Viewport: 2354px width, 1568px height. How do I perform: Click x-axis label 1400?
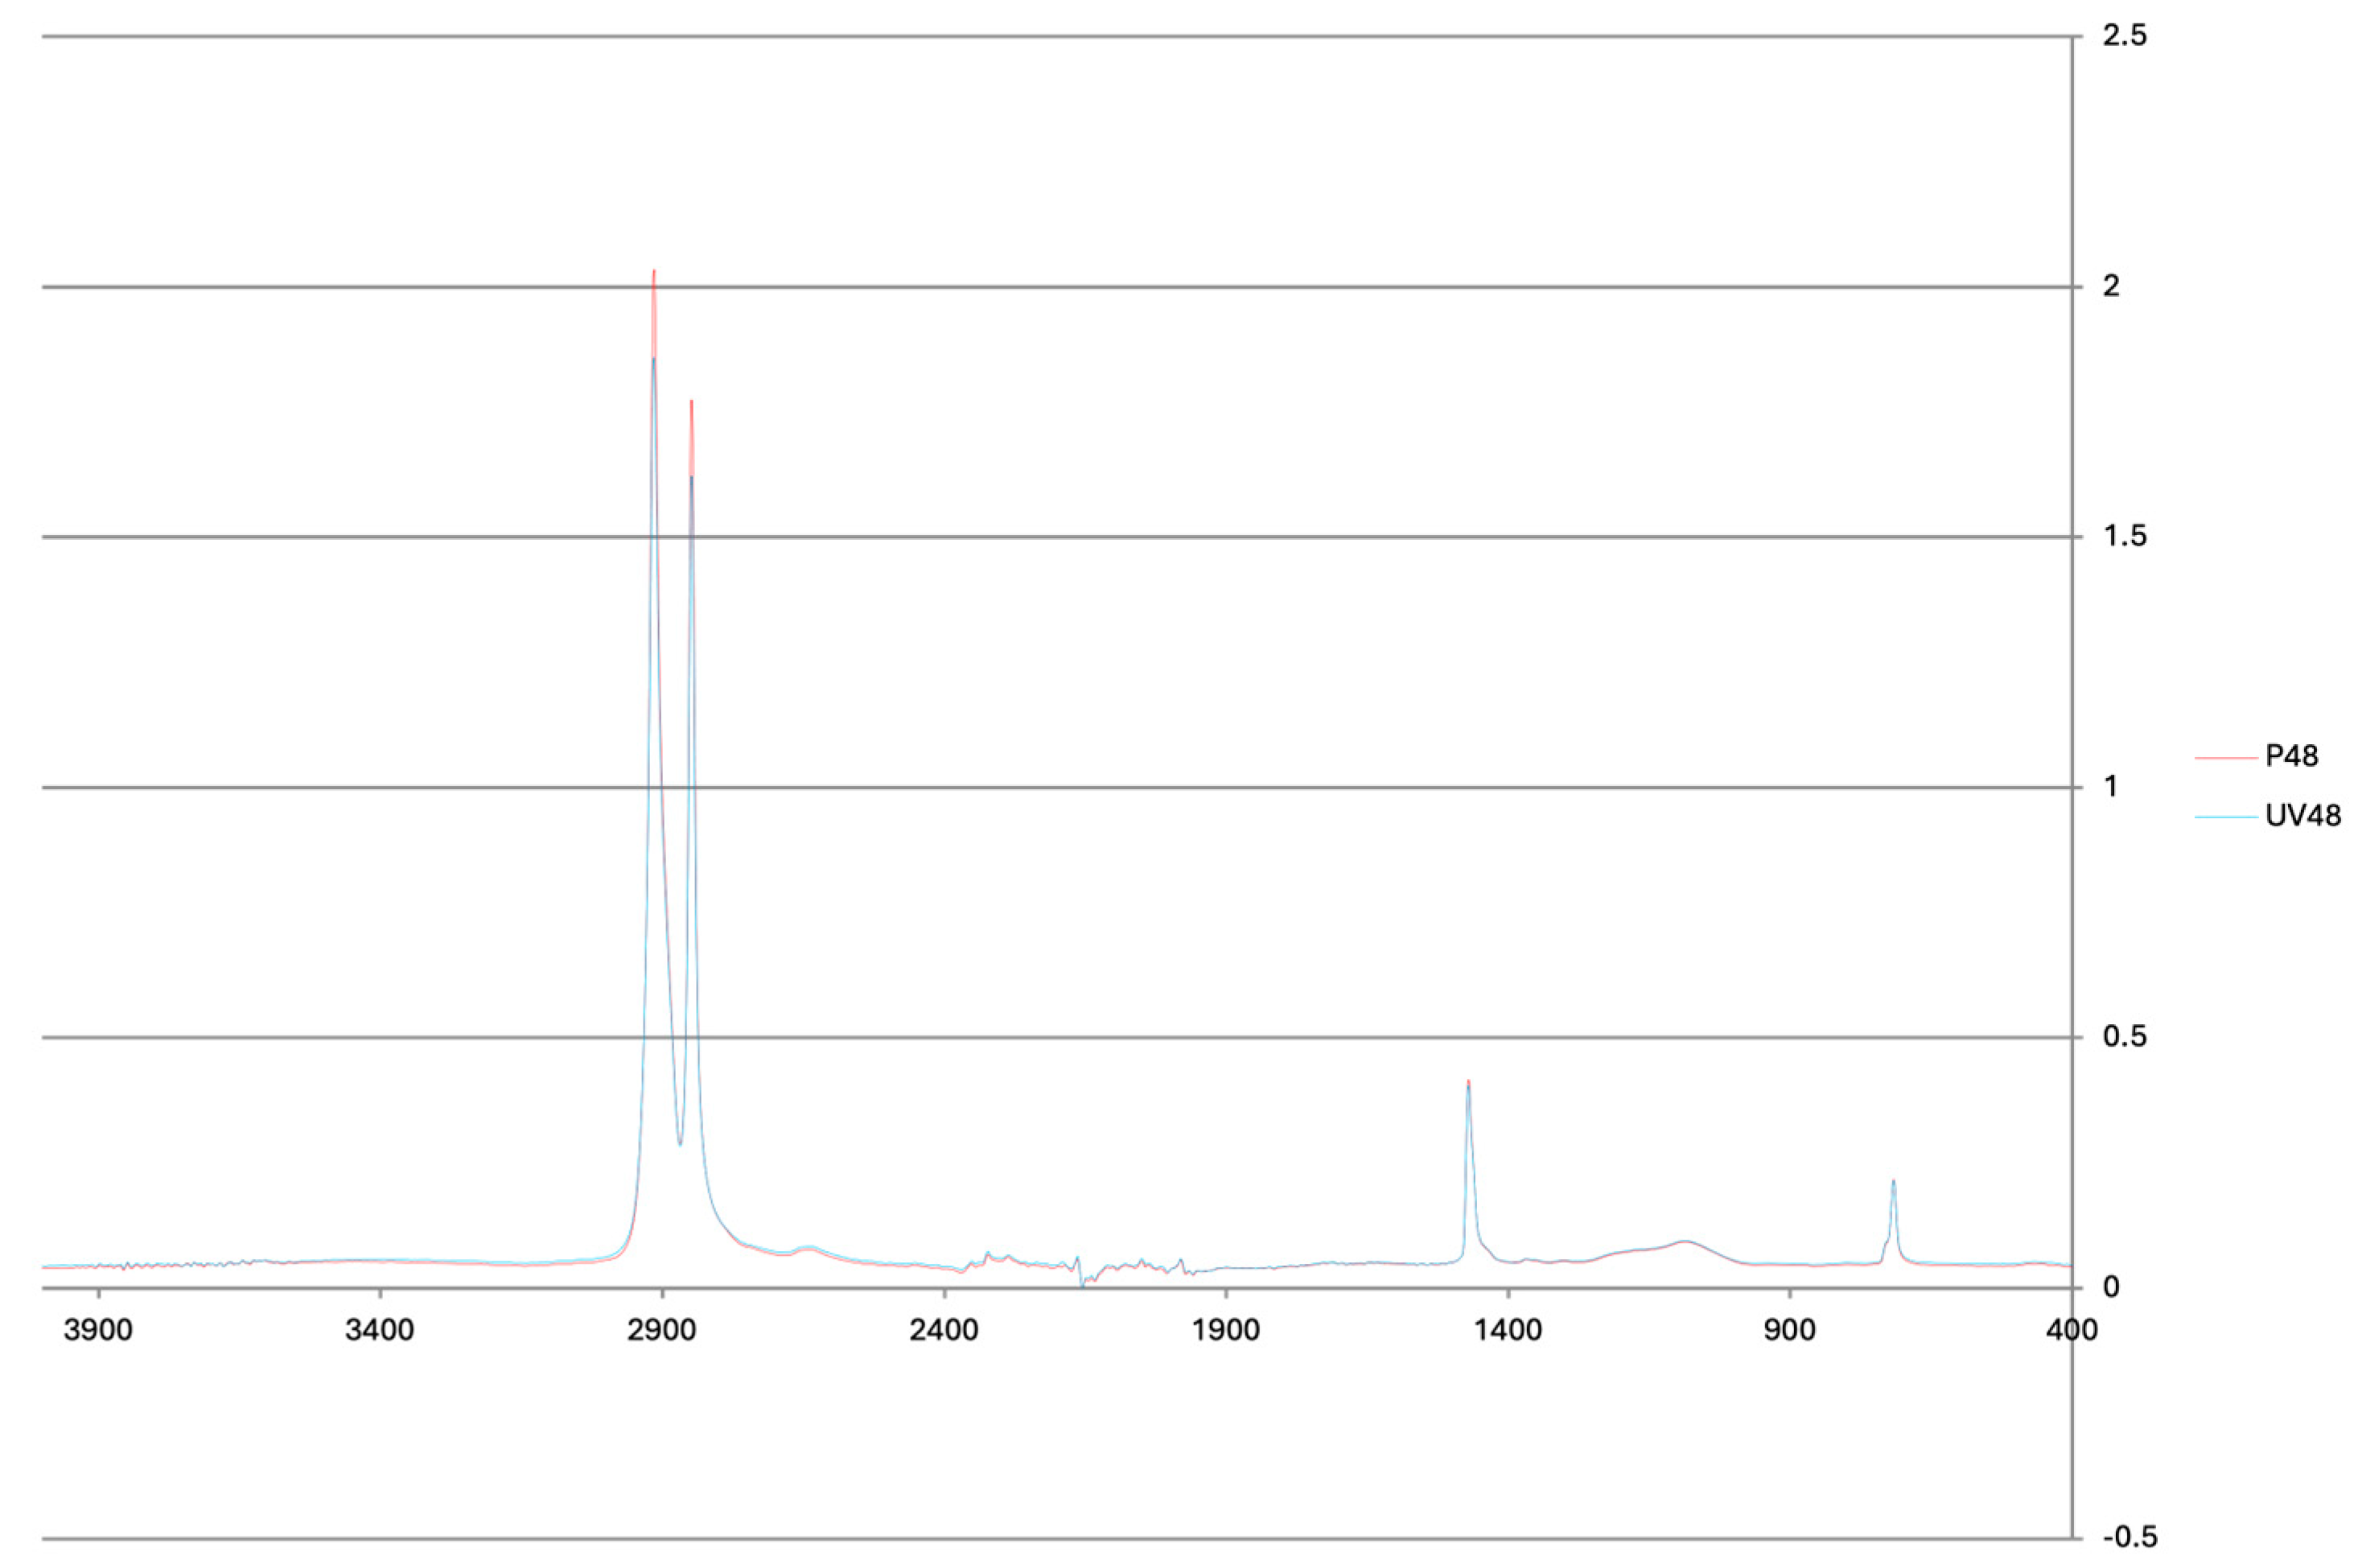(1508, 1331)
